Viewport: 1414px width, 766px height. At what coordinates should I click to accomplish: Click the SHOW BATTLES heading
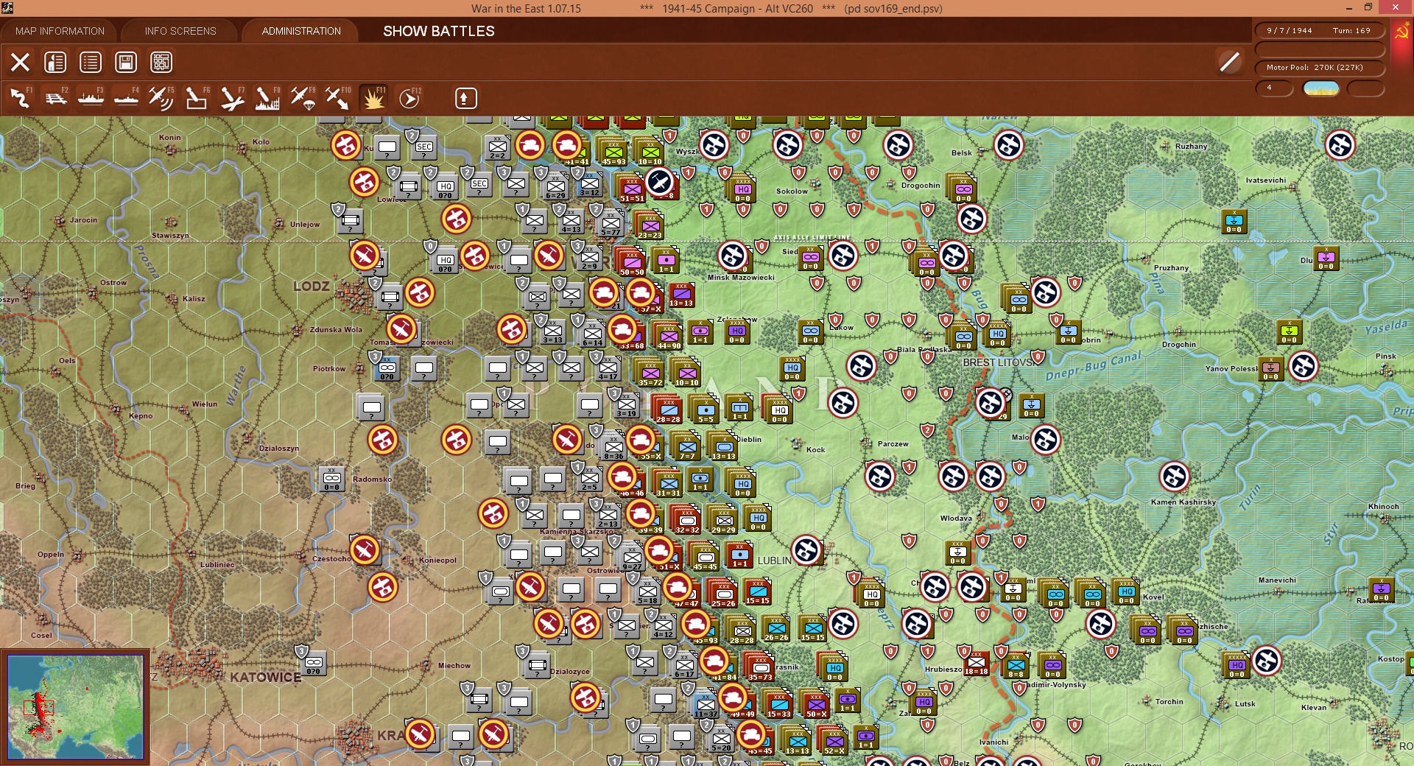[x=439, y=31]
